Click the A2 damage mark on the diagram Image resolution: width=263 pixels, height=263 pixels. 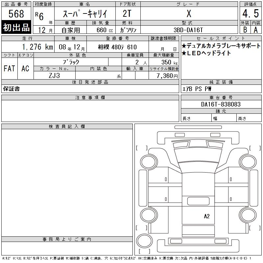[x=207, y=216]
